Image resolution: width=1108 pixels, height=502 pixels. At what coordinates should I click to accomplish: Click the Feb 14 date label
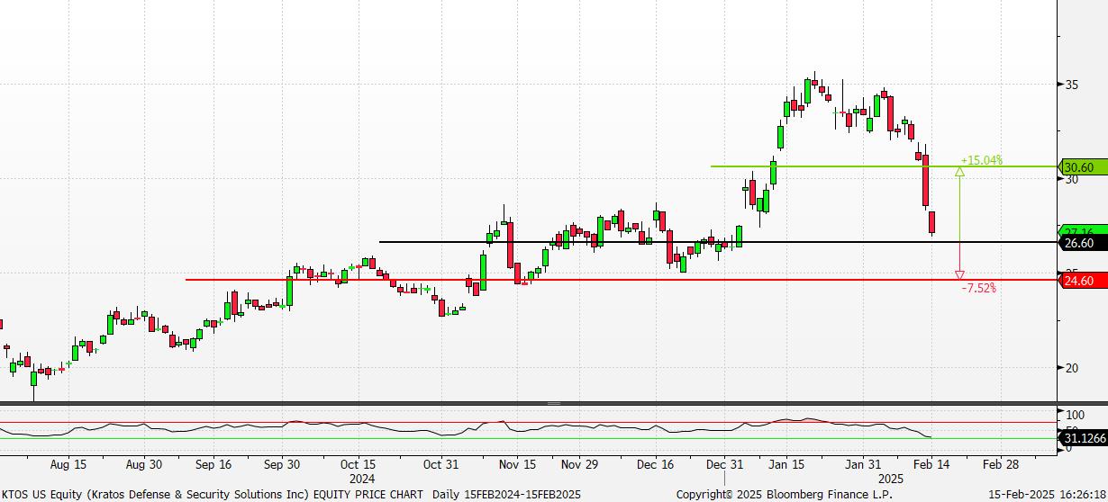pos(931,465)
